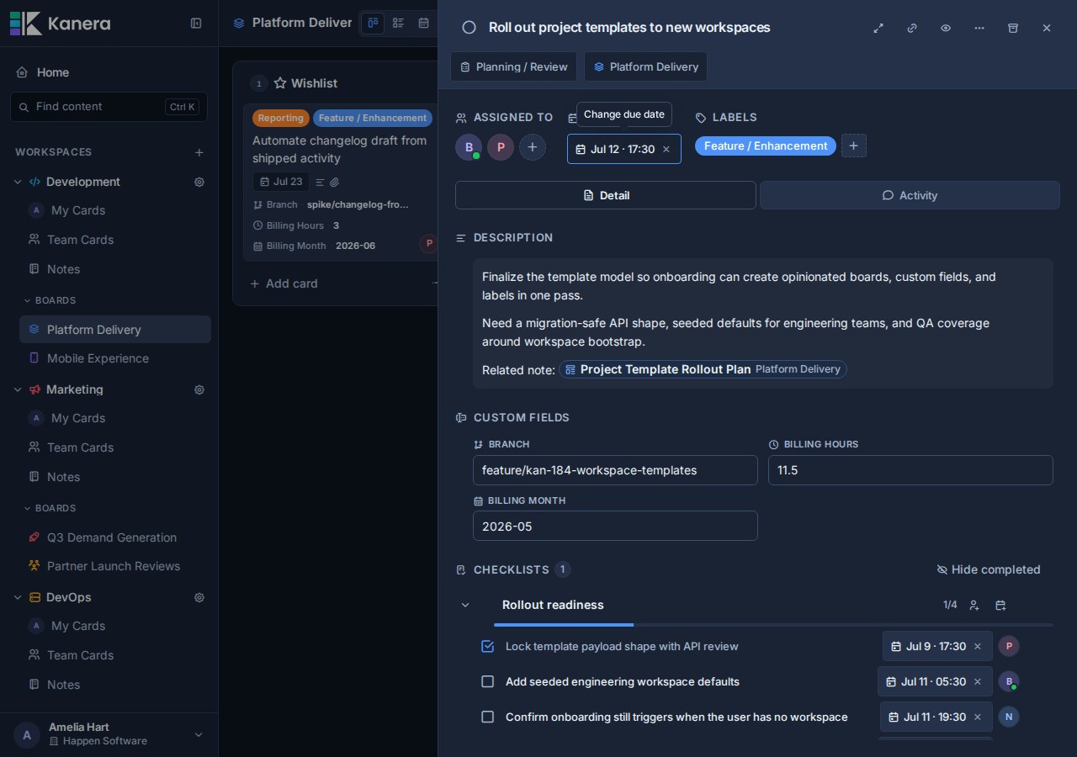Click the eye watch icon in card header

(x=946, y=28)
